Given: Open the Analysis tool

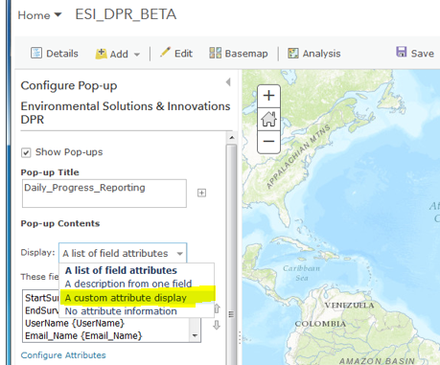Looking at the screenshot, I should coord(314,54).
